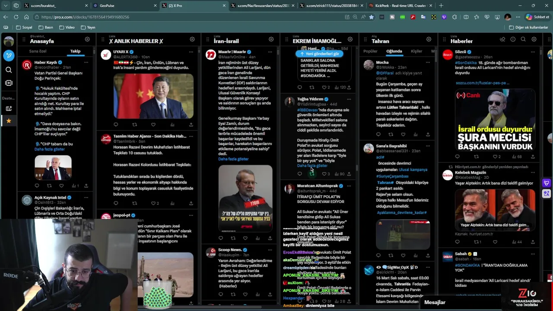Viewport: 553px width, 311px height.
Task: Expand Maariv post with Daha fazla göster
Action: tap(233, 159)
